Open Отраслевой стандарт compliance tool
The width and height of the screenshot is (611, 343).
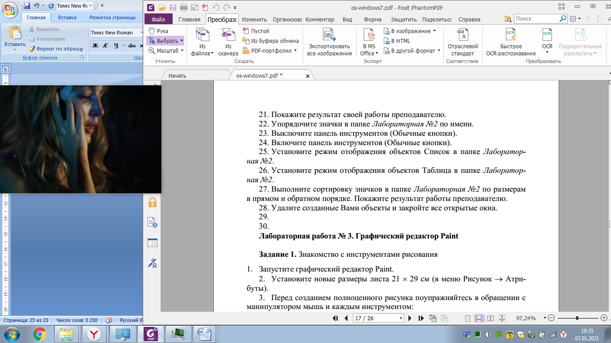[462, 42]
